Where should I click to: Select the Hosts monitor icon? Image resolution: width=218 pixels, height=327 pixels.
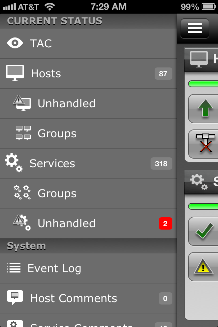click(15, 73)
